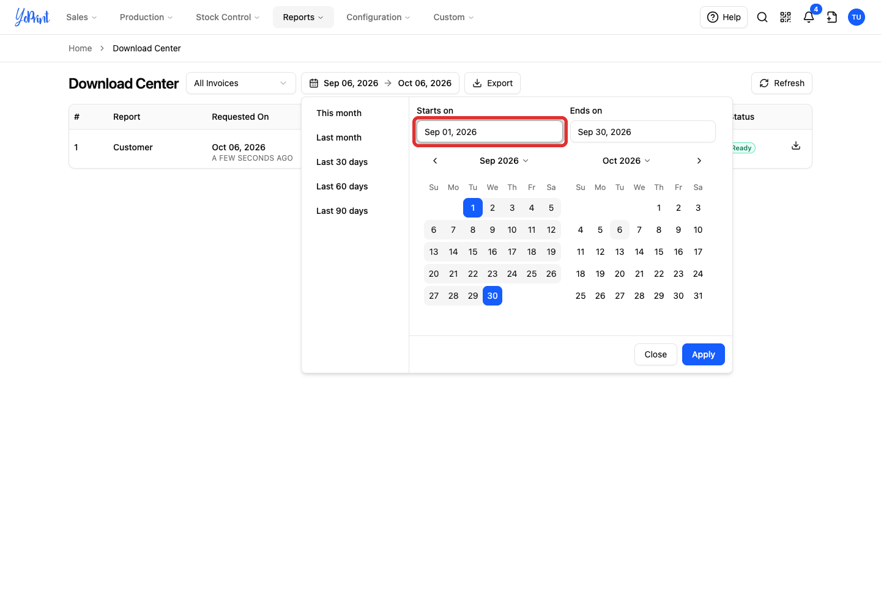Viewport: 881px width, 611px height.
Task: Go to next month in calendar
Action: coord(699,161)
